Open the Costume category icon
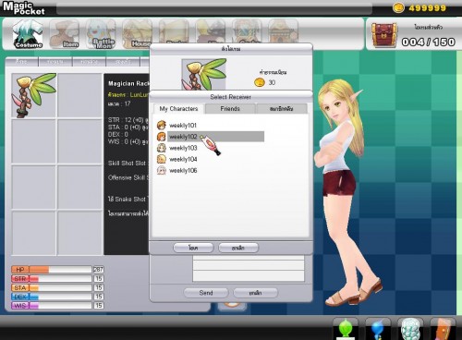The image size is (462, 340). [x=28, y=34]
